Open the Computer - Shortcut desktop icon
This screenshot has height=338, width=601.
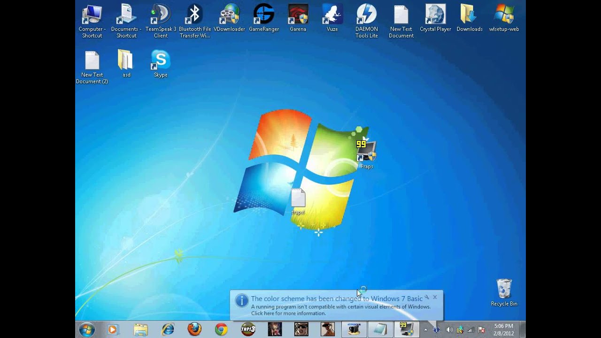click(x=92, y=21)
